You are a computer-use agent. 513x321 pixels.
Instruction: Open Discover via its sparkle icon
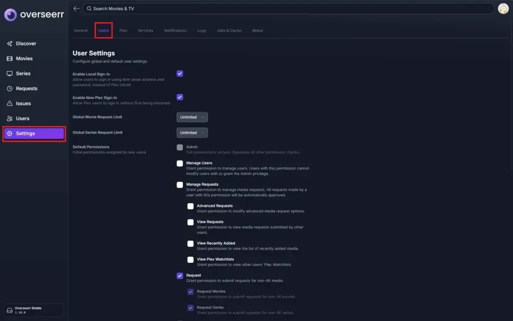[x=10, y=44]
